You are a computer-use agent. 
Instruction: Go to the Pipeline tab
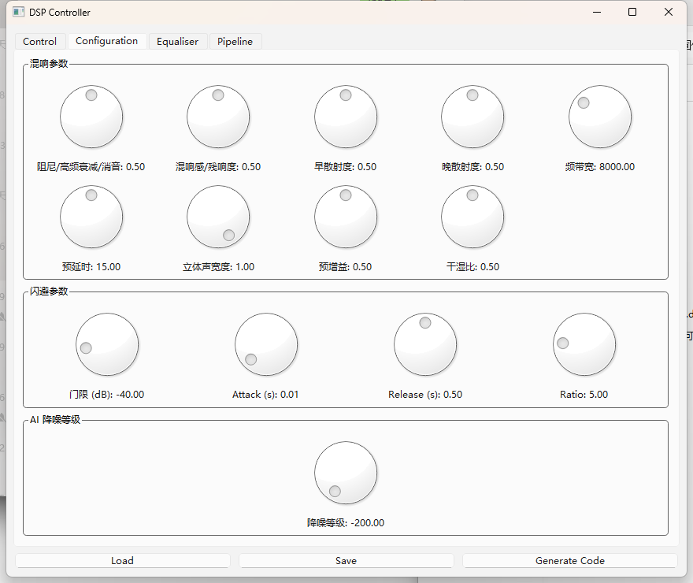click(x=235, y=42)
